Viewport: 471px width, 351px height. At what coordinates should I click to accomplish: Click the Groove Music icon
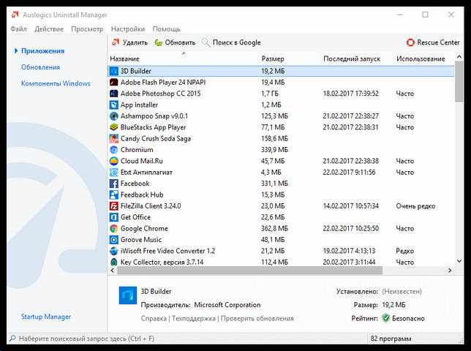coord(114,240)
